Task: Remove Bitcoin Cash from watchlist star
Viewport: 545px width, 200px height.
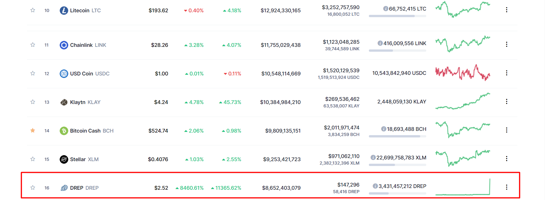Action: [x=33, y=131]
